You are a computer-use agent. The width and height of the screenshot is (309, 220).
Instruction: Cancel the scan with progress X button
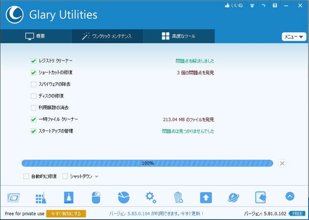(282, 163)
